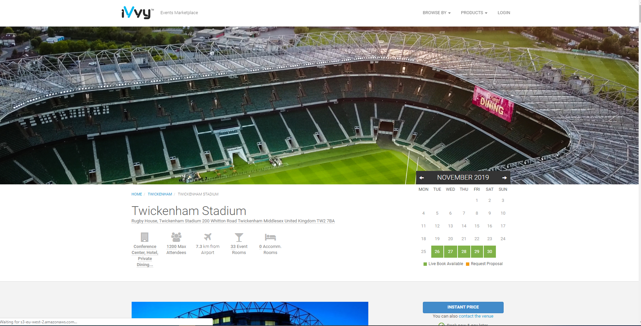The width and height of the screenshot is (641, 326).
Task: Click the airport distance airplane icon
Action: click(x=208, y=237)
